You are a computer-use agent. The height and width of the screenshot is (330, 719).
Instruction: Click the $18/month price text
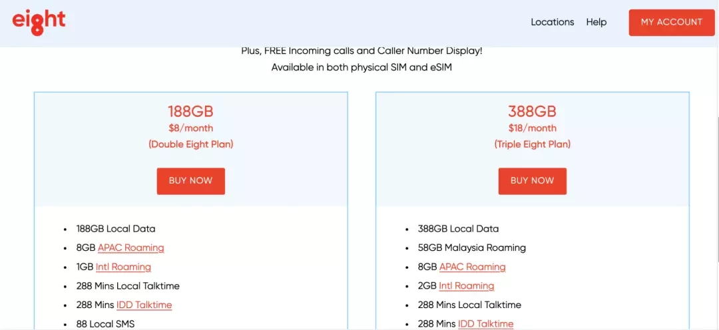coord(533,128)
